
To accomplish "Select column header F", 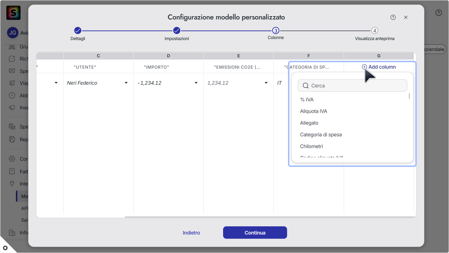I will pyautogui.click(x=309, y=56).
